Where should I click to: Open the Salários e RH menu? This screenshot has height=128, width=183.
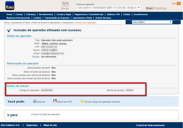pyautogui.click(x=113, y=14)
